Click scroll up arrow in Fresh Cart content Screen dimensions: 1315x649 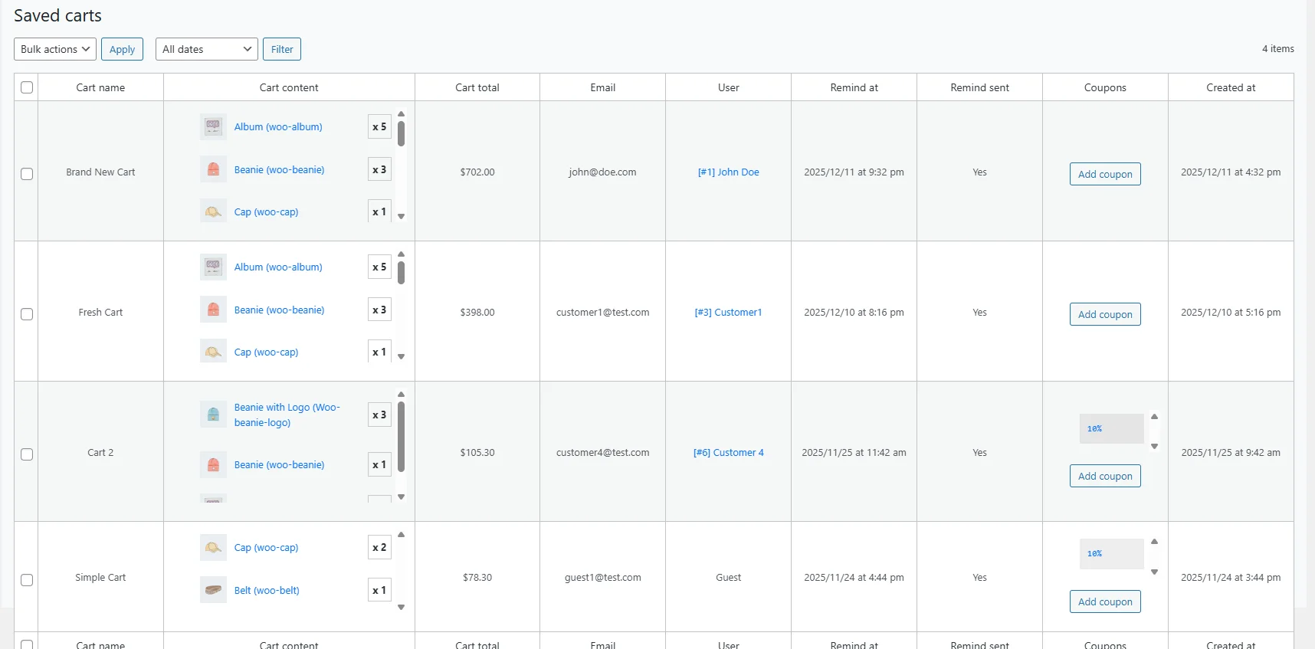pos(401,254)
